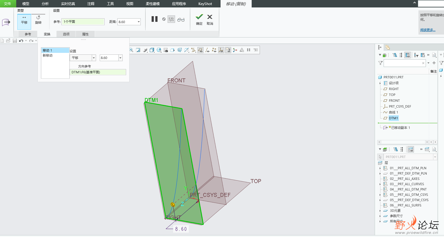The width and height of the screenshot is (444, 237).
Task: Toggle axis display
Action: (207, 50)
